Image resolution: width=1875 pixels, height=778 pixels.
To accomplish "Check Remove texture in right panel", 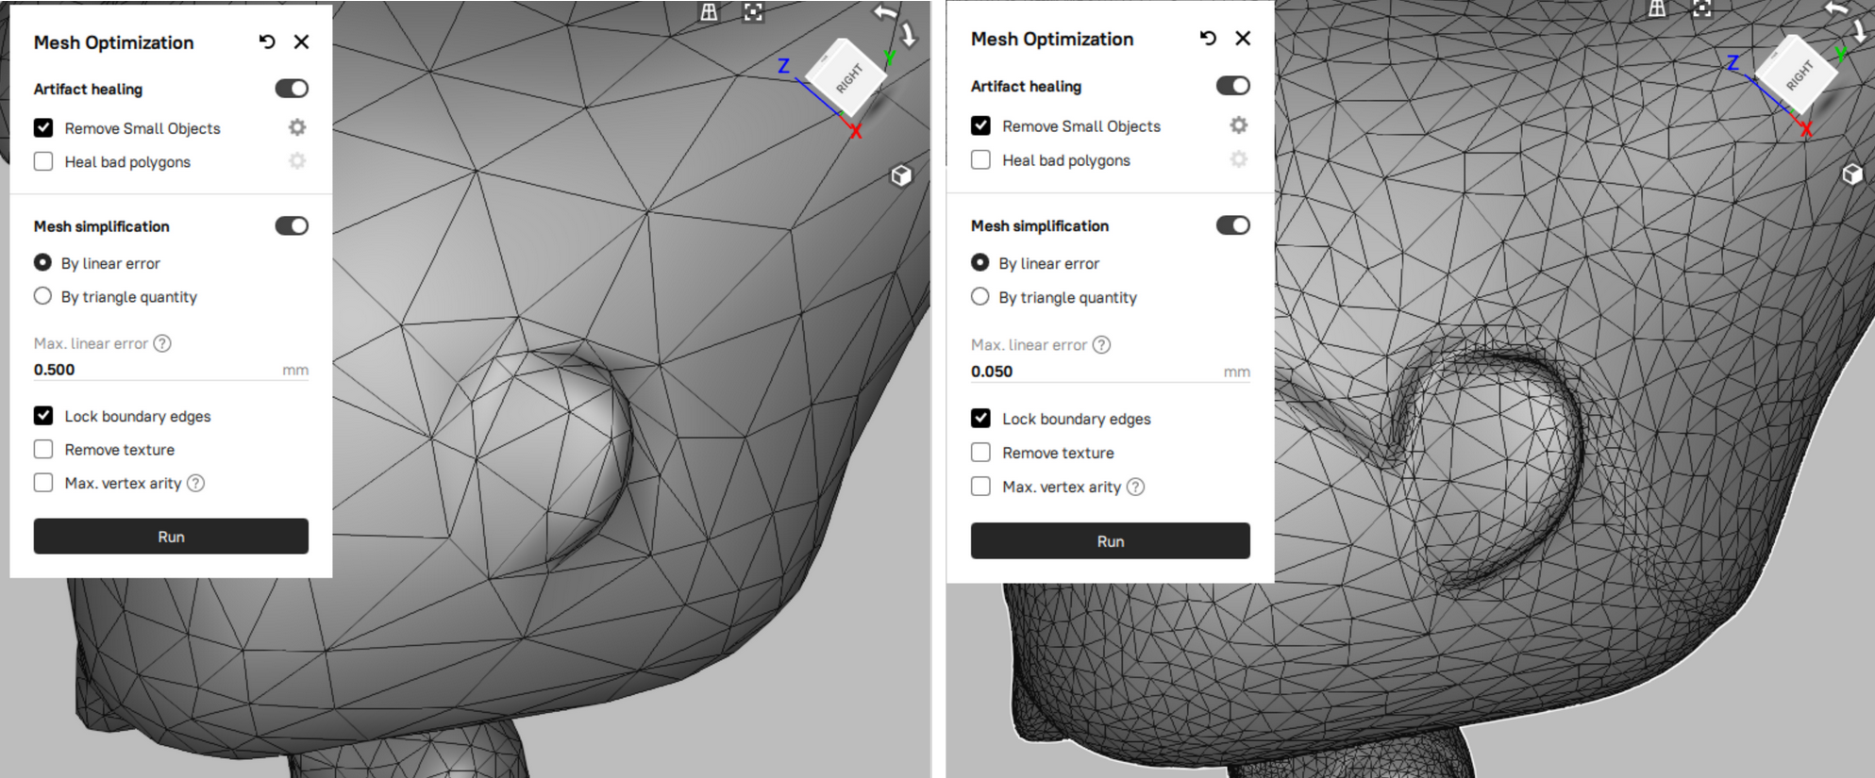I will coord(980,452).
